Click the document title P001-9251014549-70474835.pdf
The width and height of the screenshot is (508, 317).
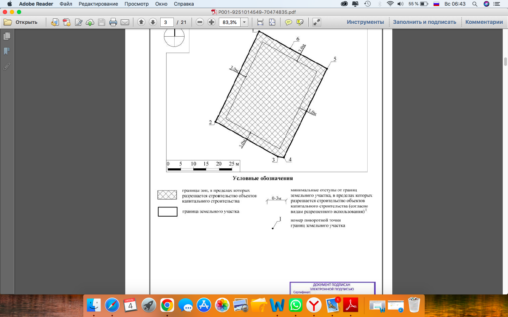257,12
